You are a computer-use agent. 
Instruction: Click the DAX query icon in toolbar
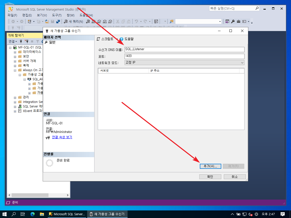110,21
